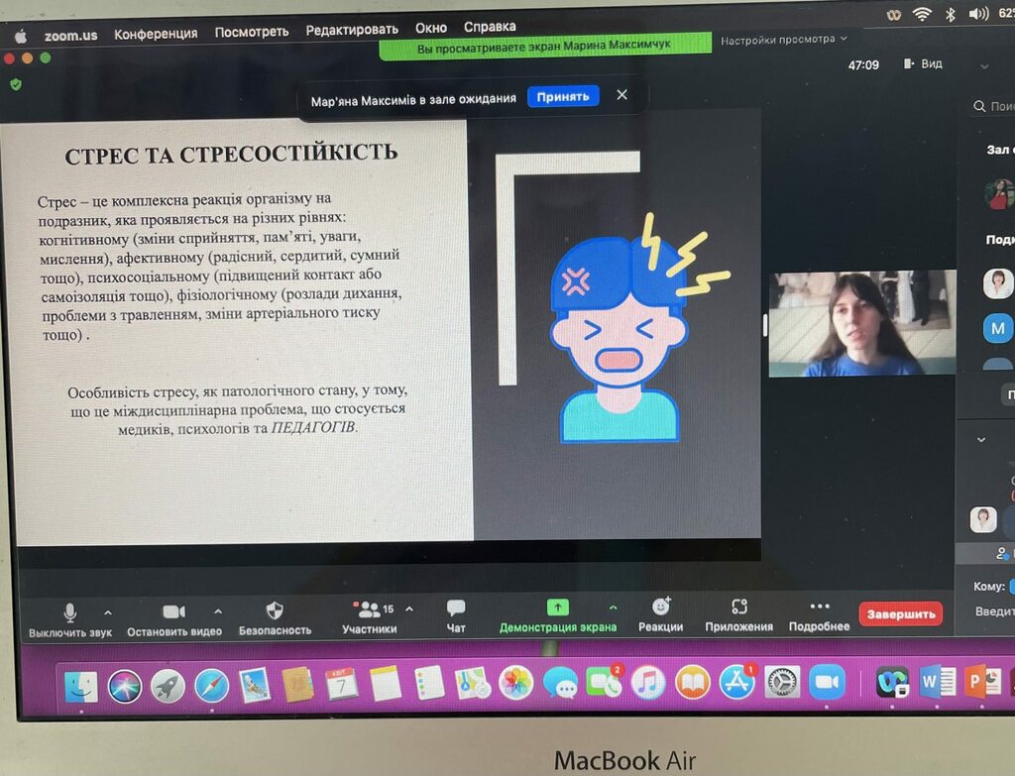Viewport: 1015px width, 776px height.
Task: Admit Мар'яна Максимів with Принять button
Action: [563, 96]
